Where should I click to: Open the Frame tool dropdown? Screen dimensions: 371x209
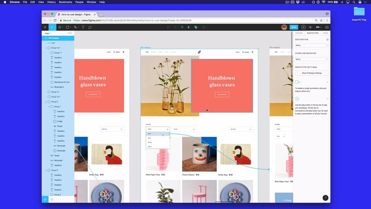coord(62,27)
